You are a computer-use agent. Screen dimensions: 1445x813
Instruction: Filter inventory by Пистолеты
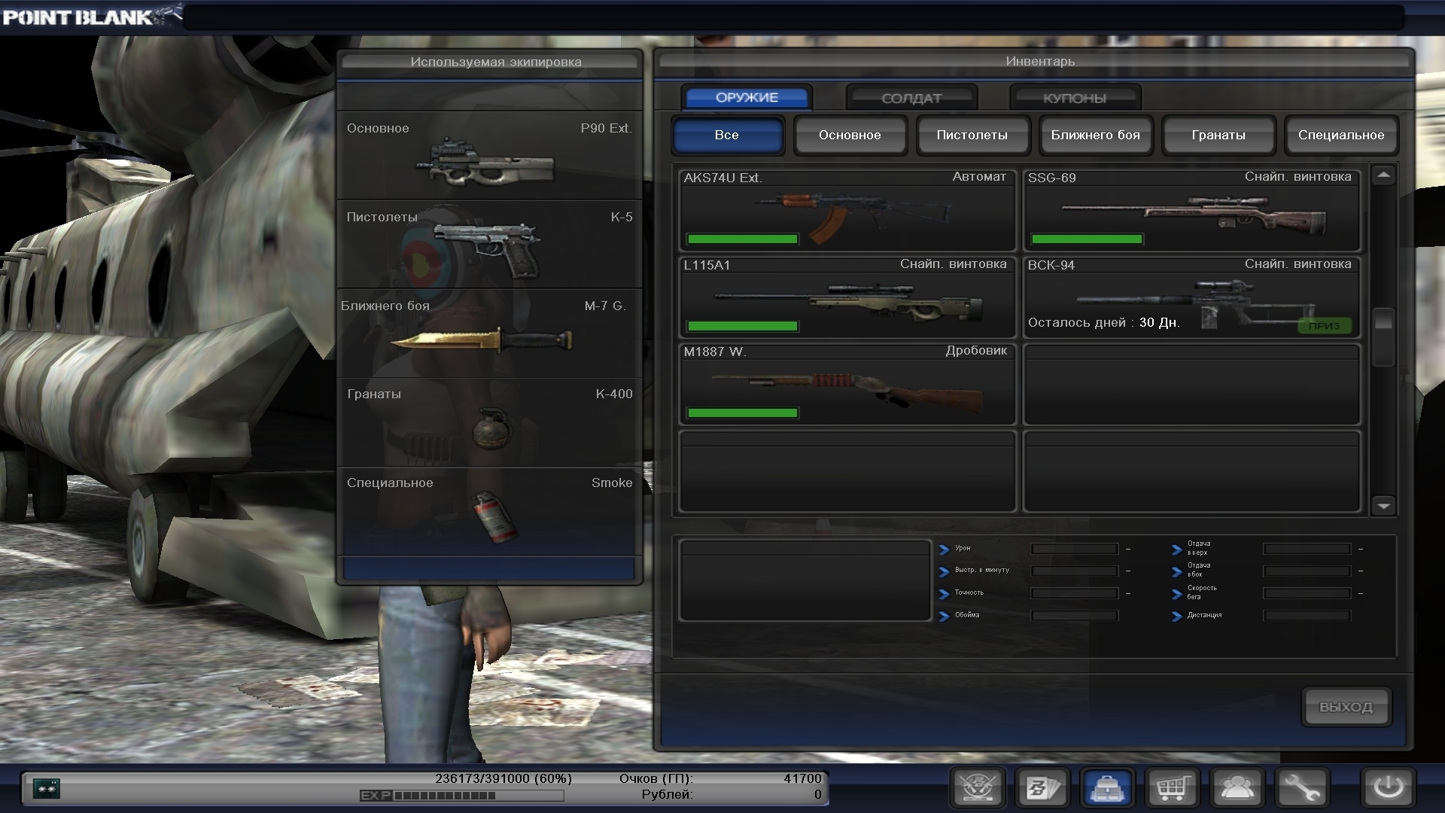pos(972,135)
